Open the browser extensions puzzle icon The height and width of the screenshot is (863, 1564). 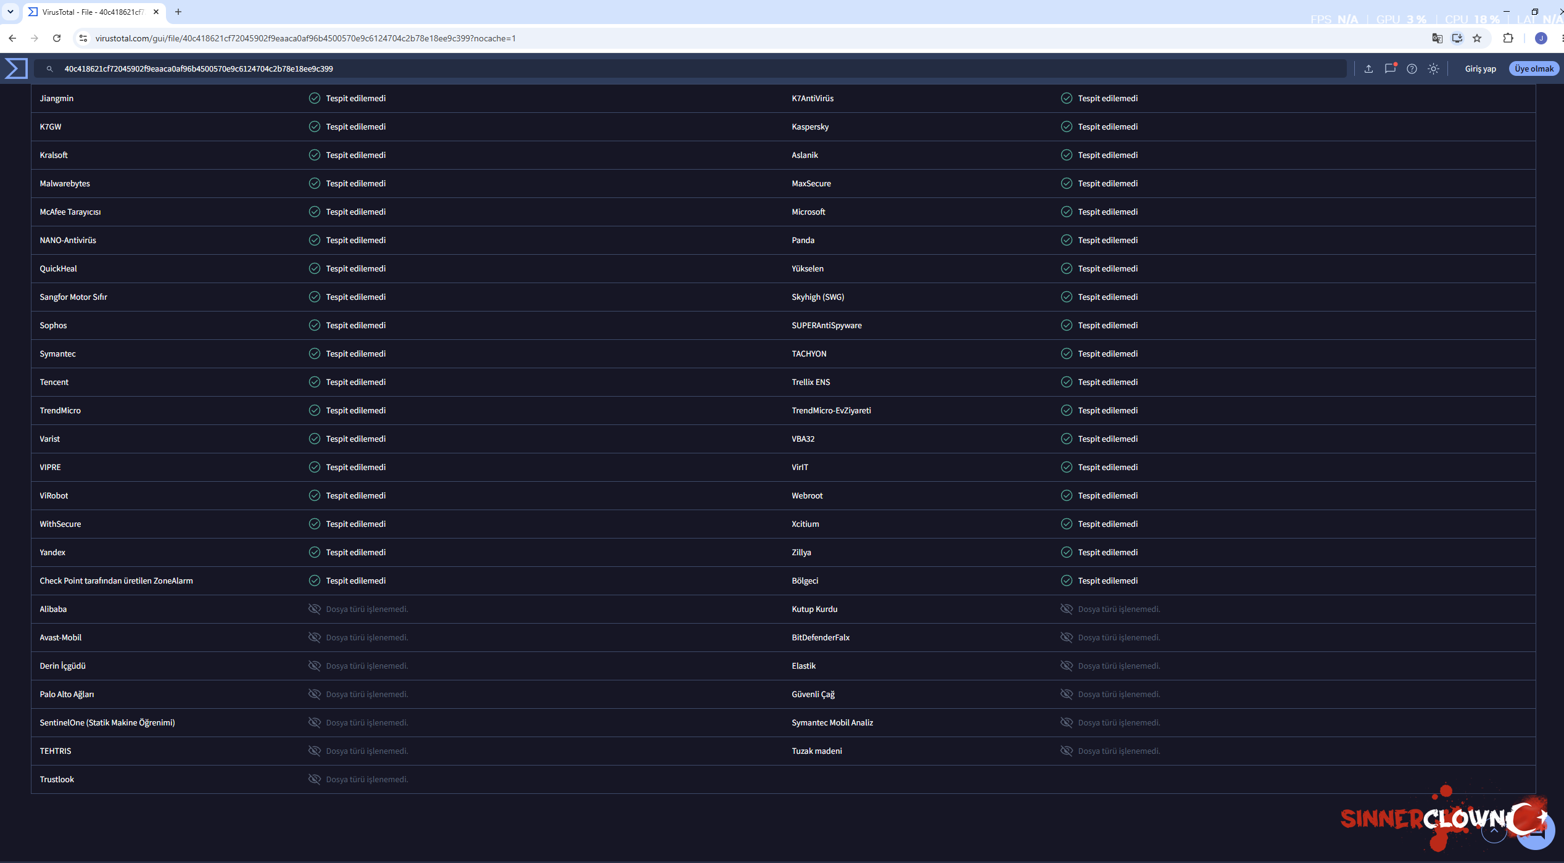(1508, 38)
